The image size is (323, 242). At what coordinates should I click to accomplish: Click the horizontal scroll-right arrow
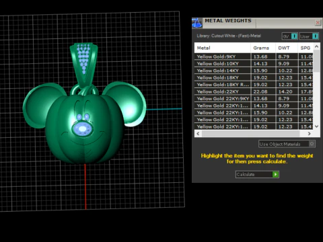[x=310, y=134]
